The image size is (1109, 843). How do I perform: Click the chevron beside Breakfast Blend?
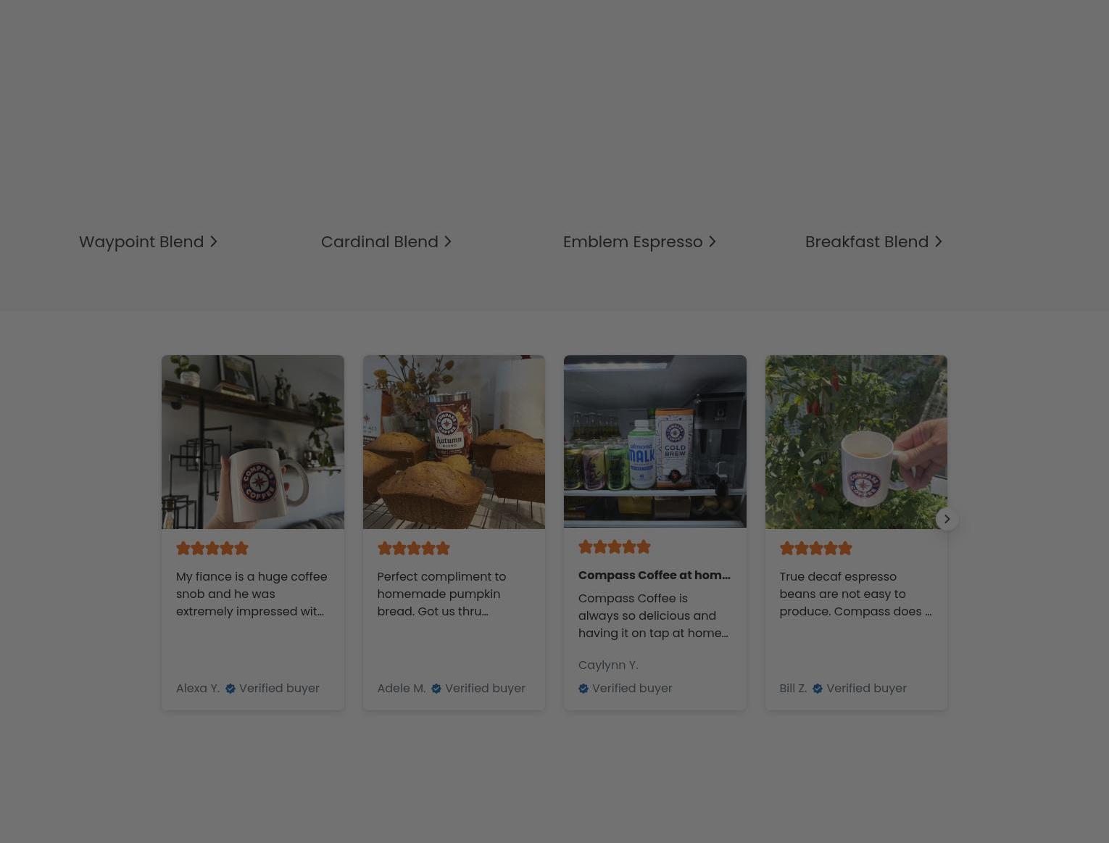point(938,241)
